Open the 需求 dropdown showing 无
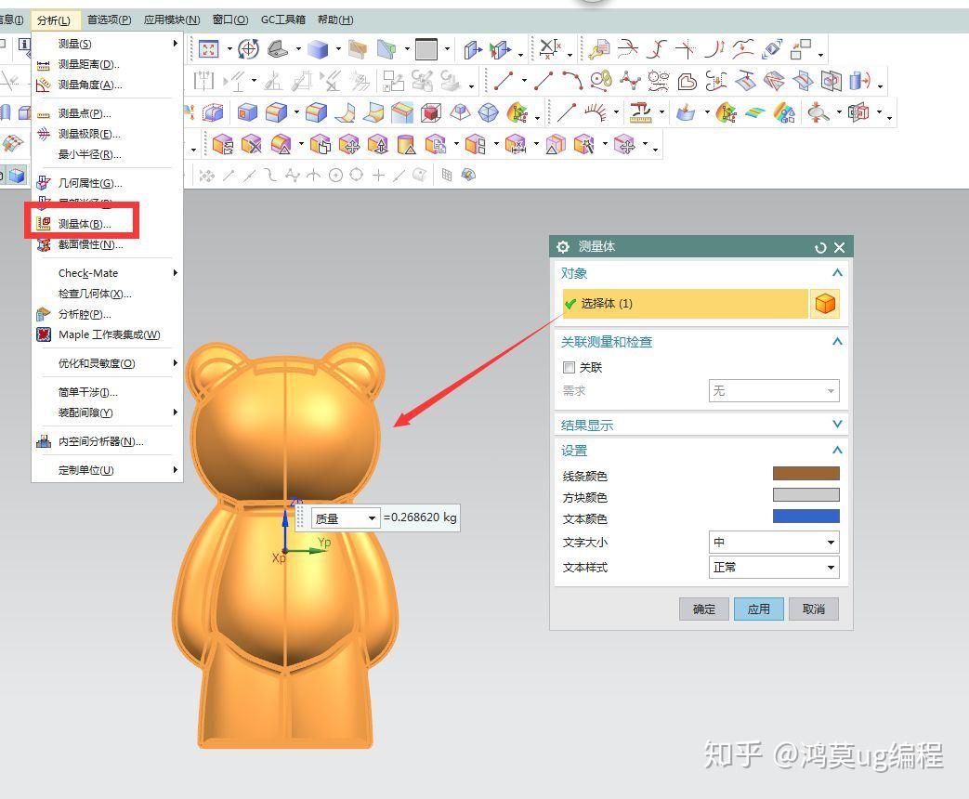Viewport: 969px width, 799px height. [774, 390]
